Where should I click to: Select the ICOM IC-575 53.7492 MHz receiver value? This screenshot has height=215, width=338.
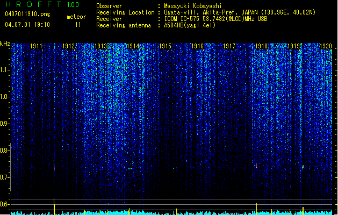click(x=215, y=19)
